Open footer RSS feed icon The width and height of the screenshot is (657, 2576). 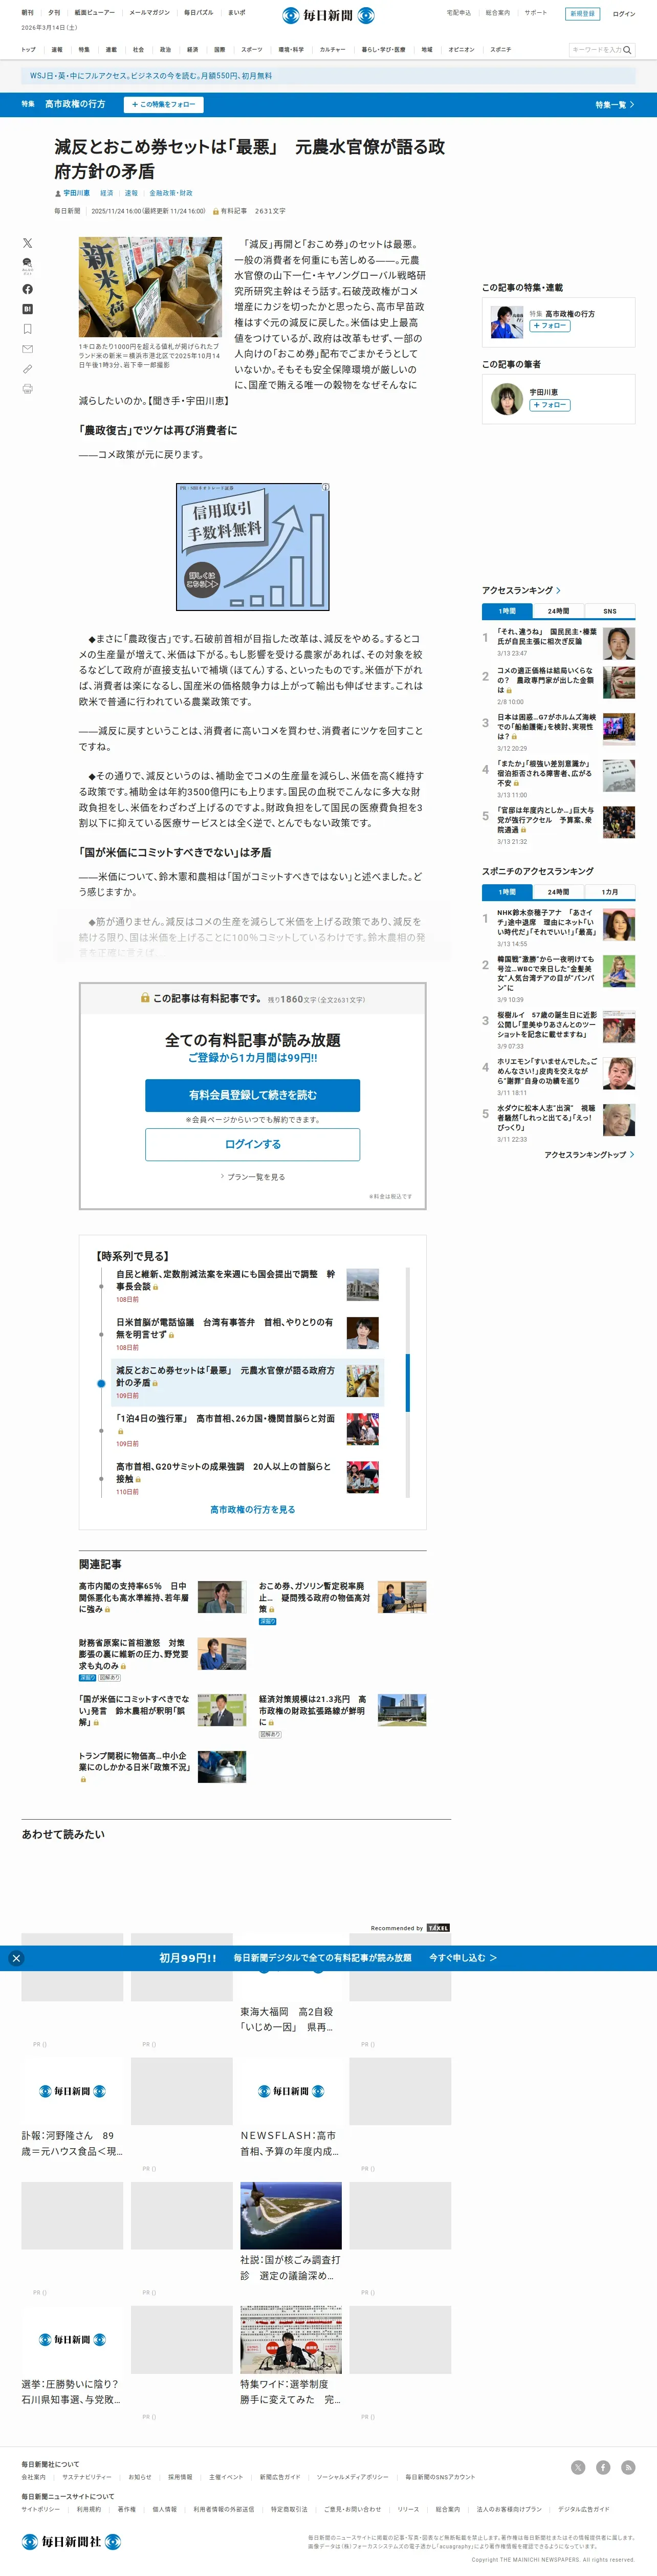(x=628, y=2467)
